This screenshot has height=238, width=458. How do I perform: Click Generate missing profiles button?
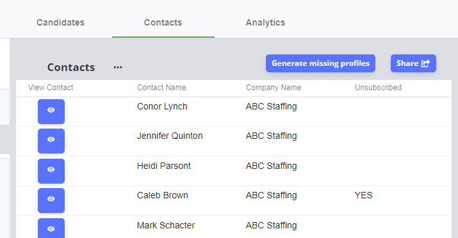[320, 63]
